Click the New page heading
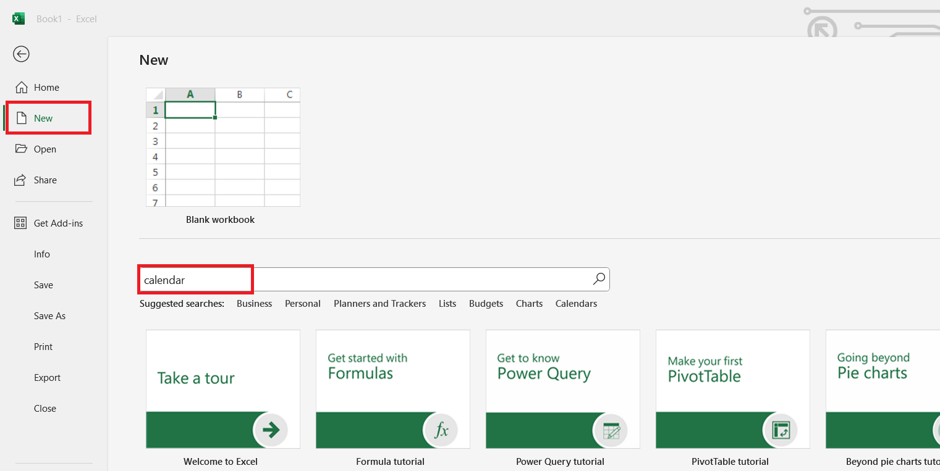The image size is (940, 471). 154,60
